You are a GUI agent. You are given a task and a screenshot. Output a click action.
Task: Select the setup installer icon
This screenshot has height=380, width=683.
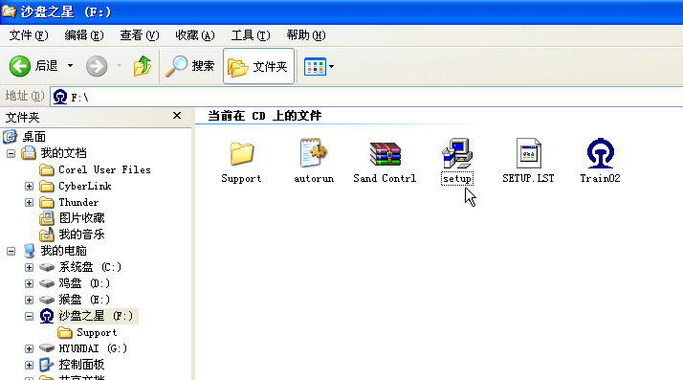[457, 153]
